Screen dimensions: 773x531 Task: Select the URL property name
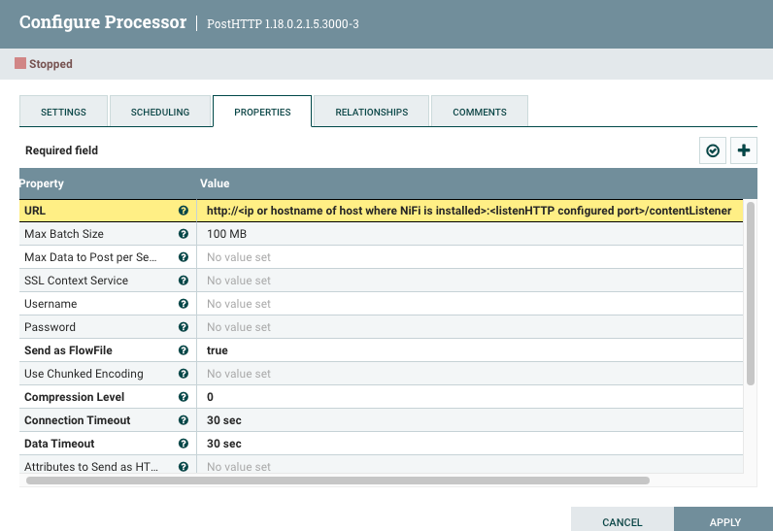tap(35, 211)
